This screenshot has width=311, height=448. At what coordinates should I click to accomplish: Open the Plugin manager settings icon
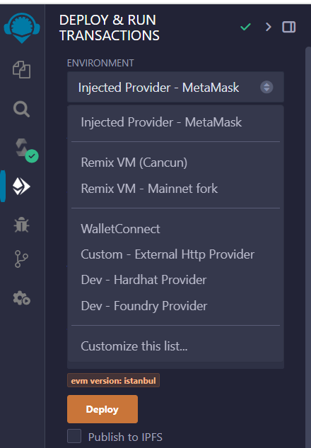21,298
